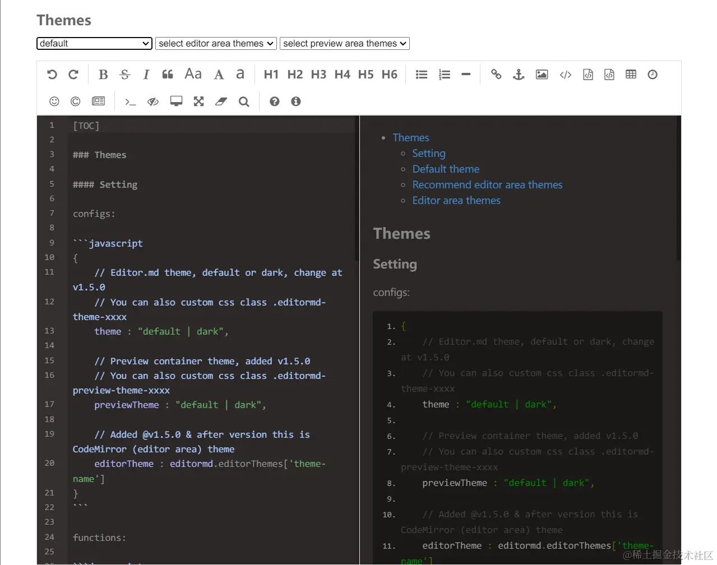Insert inline code with the </> icon
717x565 pixels.
[566, 75]
